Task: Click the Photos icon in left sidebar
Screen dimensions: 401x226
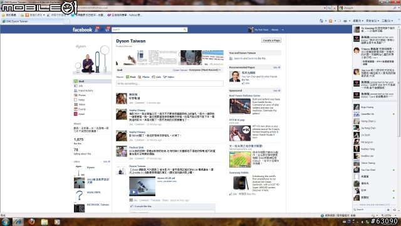Action: pyautogui.click(x=76, y=95)
